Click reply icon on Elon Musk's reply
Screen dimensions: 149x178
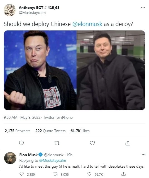(x=22, y=174)
